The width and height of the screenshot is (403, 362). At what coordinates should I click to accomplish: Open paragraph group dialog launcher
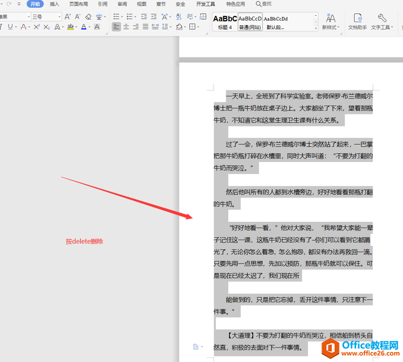coord(206,33)
